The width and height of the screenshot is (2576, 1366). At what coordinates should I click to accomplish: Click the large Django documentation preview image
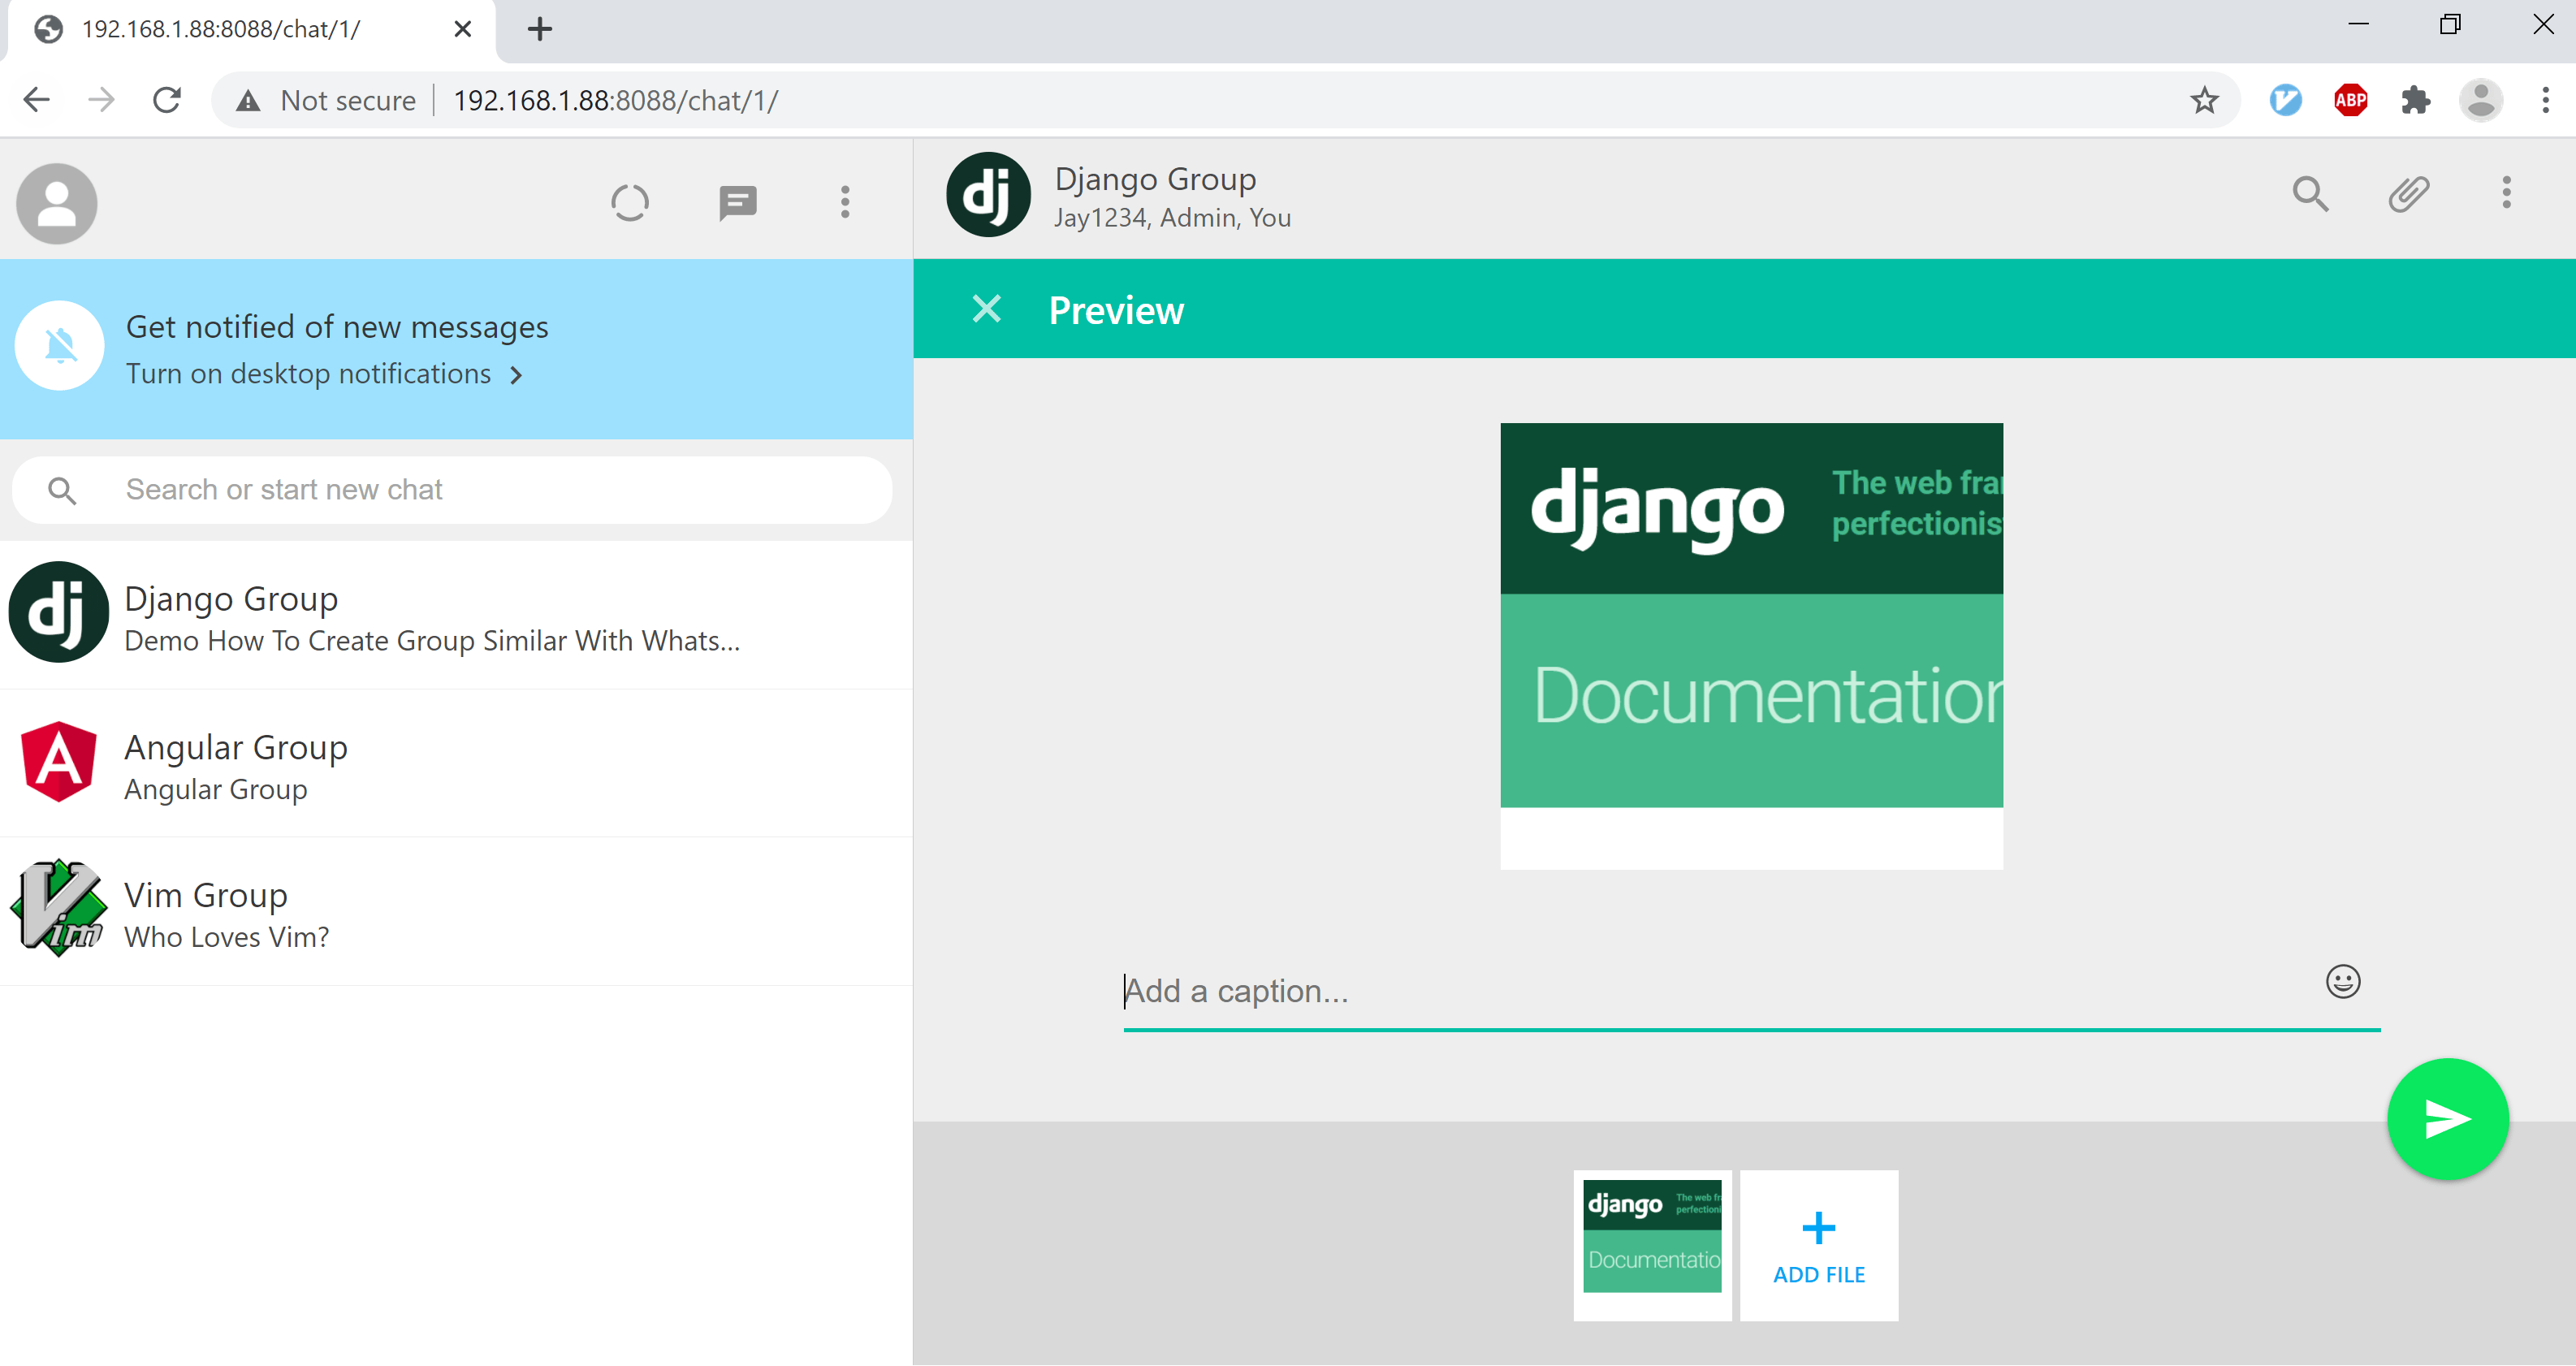[x=1751, y=646]
